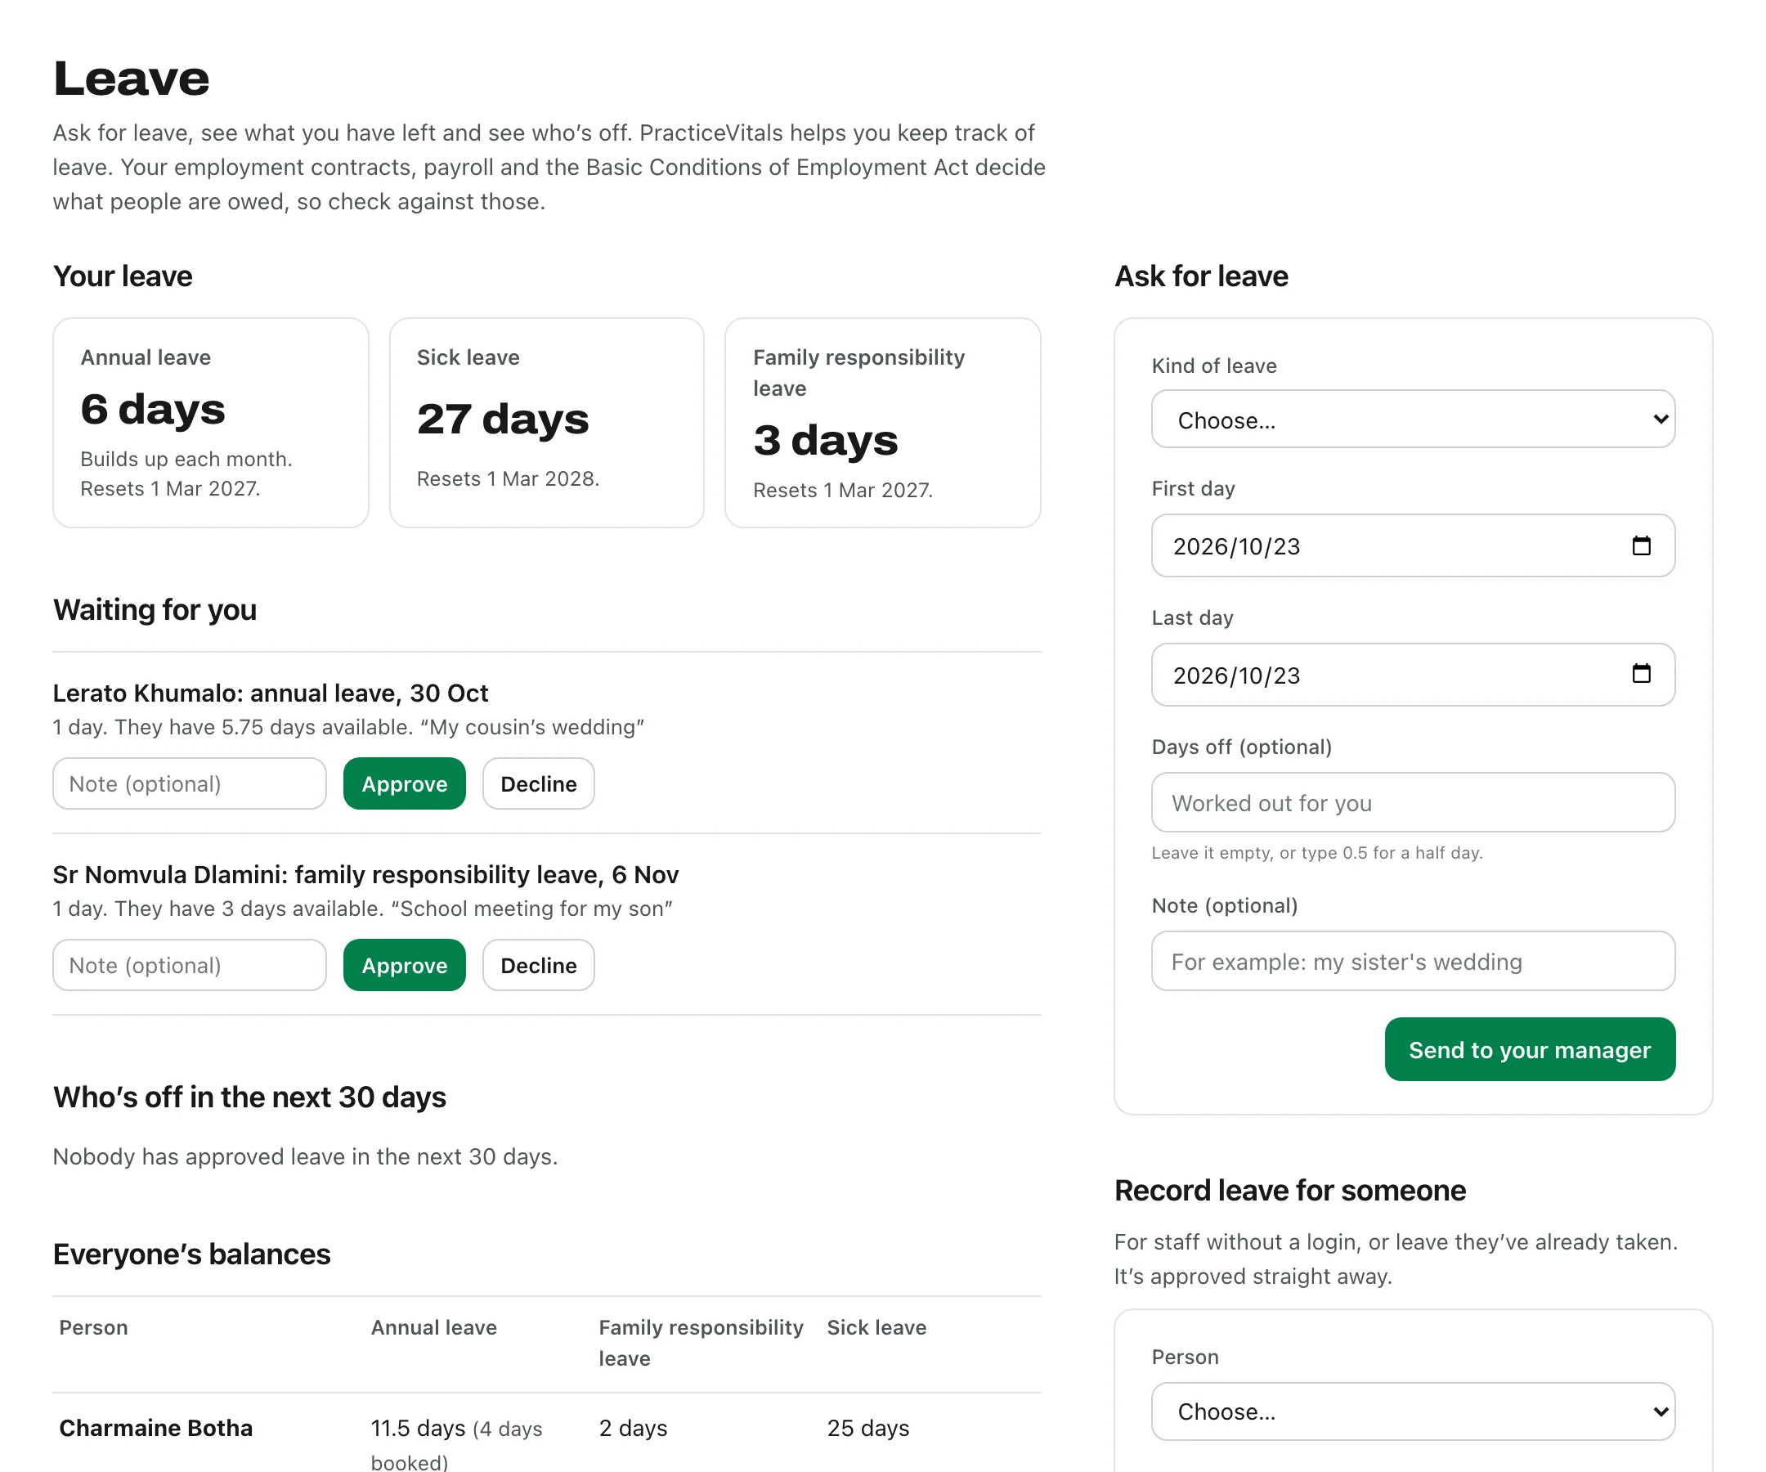Open the Kind of leave dropdown
Screen dimensions: 1766x1472
tap(1413, 419)
